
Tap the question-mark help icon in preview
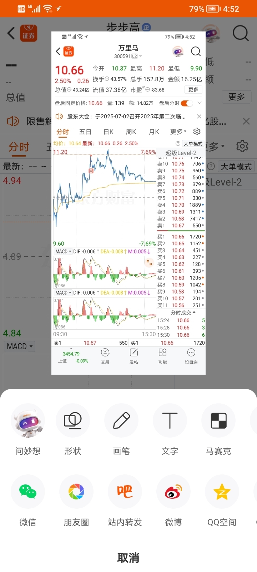[178, 143]
